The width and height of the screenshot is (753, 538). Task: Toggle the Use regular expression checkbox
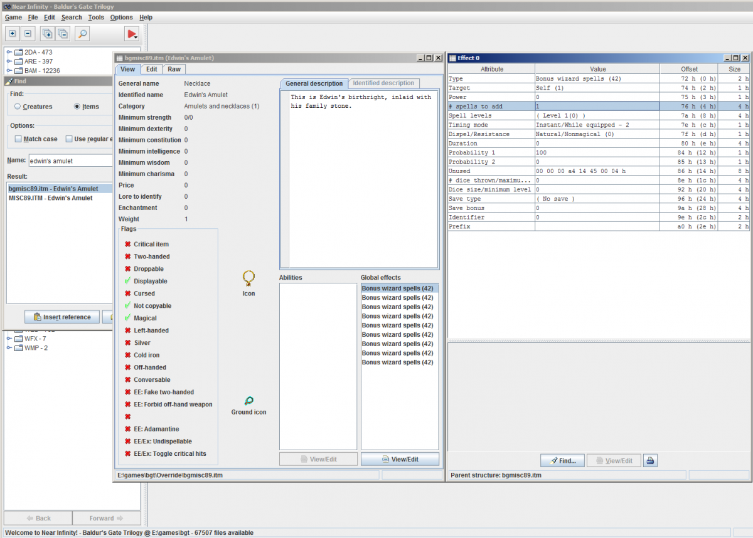click(69, 139)
